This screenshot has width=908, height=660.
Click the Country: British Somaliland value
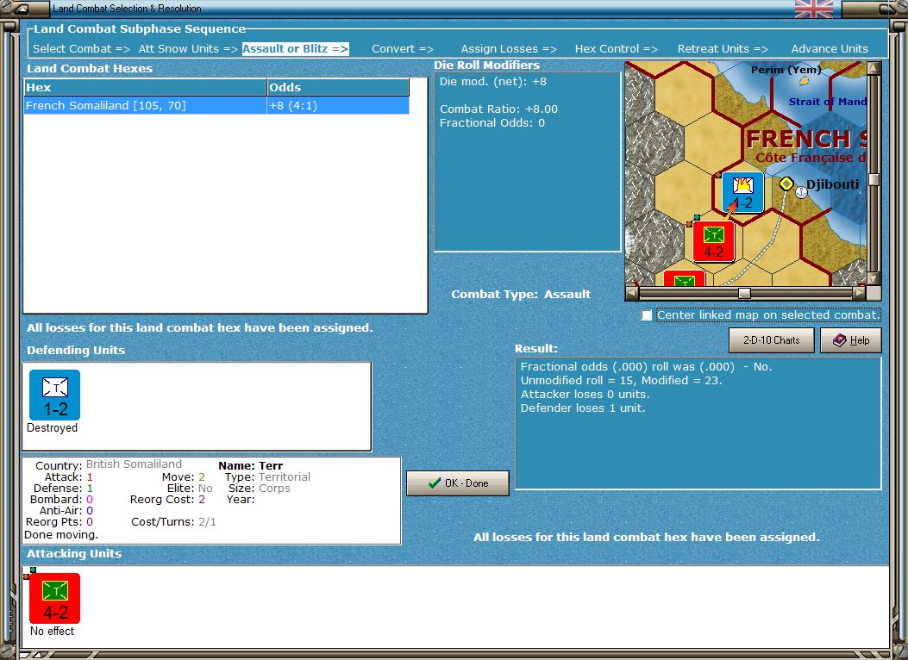(134, 464)
